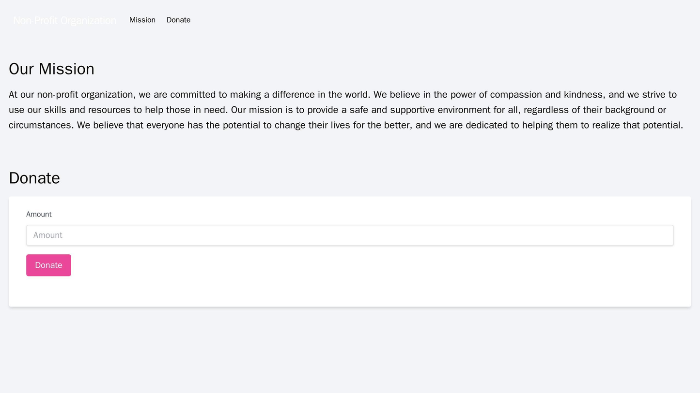
Task: Open the Donate navigation link in header
Action: pyautogui.click(x=178, y=20)
